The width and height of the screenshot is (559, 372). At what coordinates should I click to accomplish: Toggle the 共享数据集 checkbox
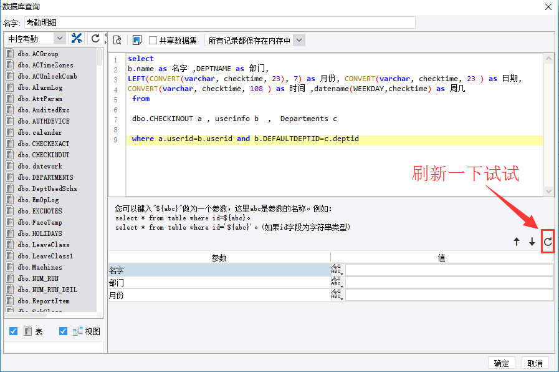point(153,41)
